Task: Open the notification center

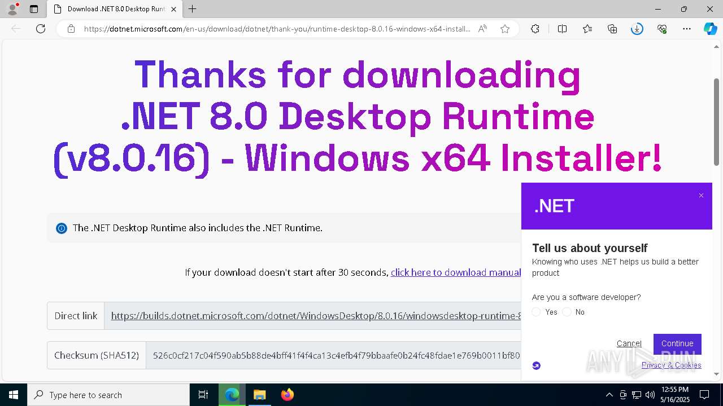Action: click(704, 395)
